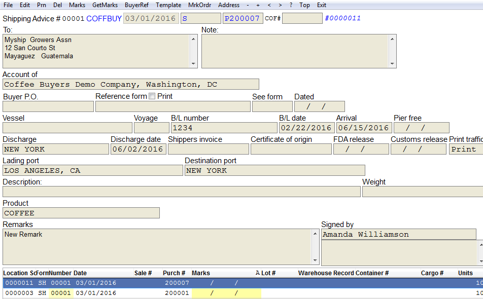Click inside the Remarks text box
The width and height of the screenshot is (483, 299).
(x=157, y=247)
